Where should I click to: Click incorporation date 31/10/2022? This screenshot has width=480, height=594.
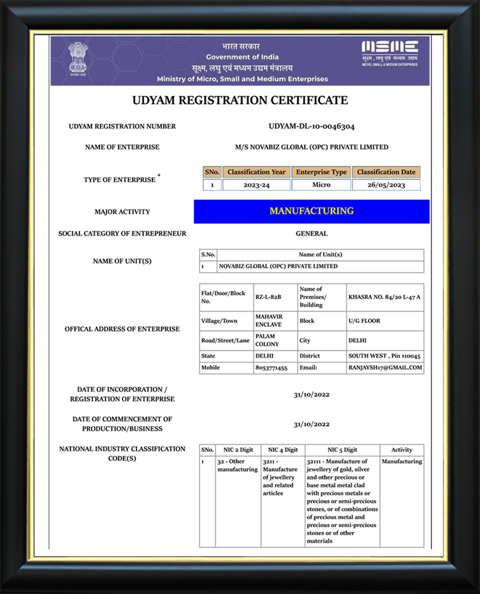tap(312, 395)
